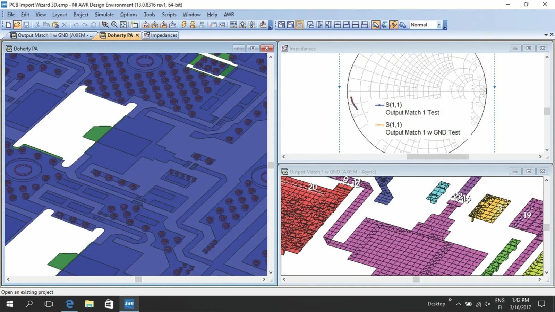Open the Action Center notifications icon
The height and width of the screenshot is (312, 555).
point(541,304)
